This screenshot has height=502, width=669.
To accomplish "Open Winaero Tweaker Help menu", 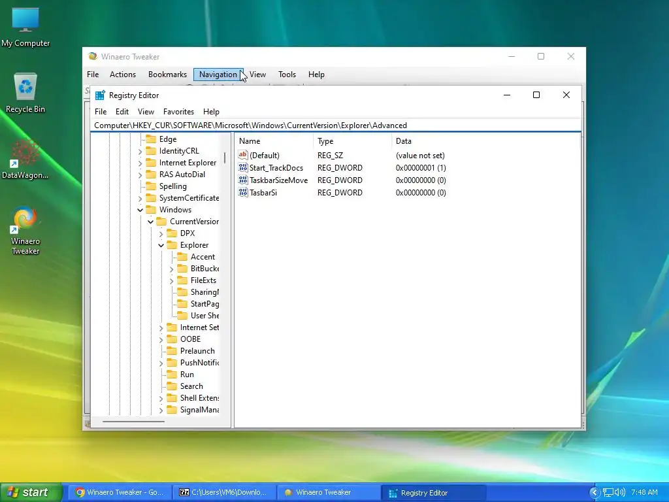I will 317,75.
